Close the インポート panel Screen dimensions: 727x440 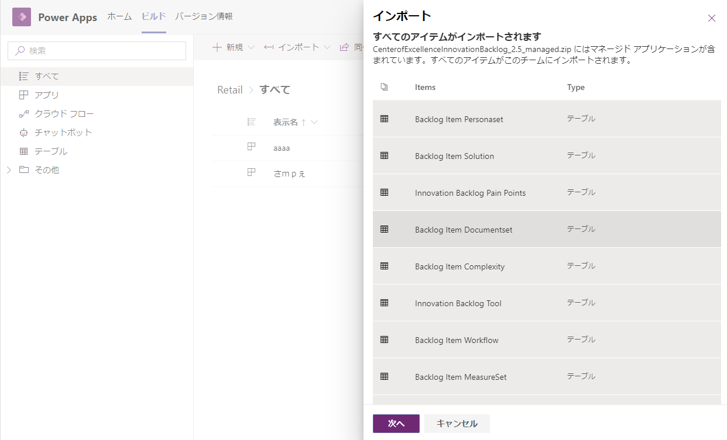pyautogui.click(x=711, y=18)
